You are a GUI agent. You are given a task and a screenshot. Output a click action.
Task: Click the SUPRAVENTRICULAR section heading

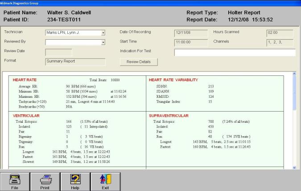tap(169, 116)
